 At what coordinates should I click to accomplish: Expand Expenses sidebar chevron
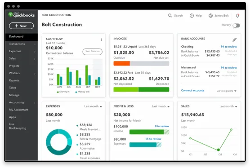(35, 52)
